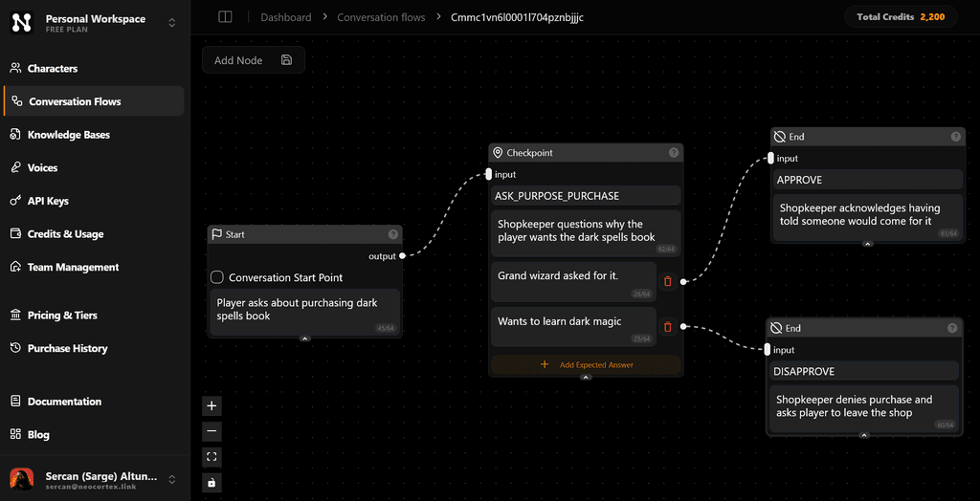The height and width of the screenshot is (501, 980).
Task: Open the user account menu chevron
Action: (172, 480)
